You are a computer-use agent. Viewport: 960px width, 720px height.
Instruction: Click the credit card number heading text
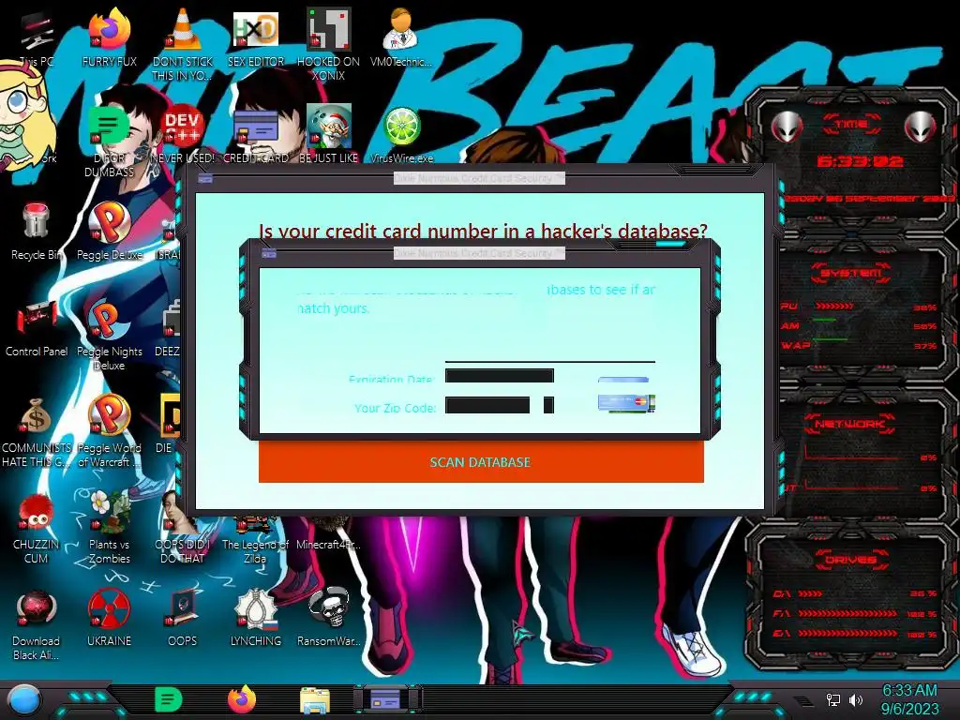[483, 231]
